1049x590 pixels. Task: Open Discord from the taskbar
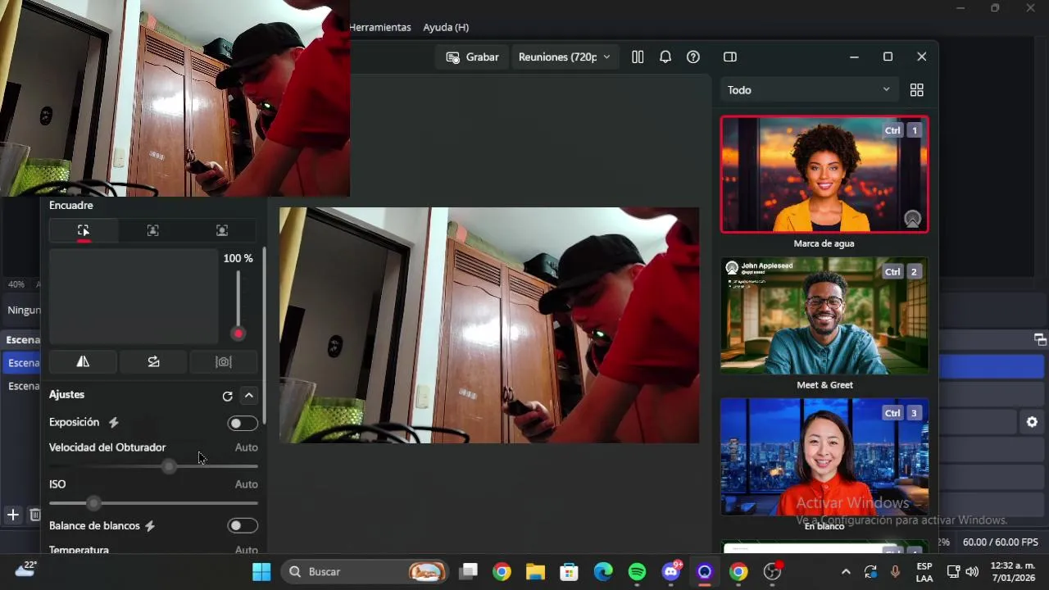point(671,572)
